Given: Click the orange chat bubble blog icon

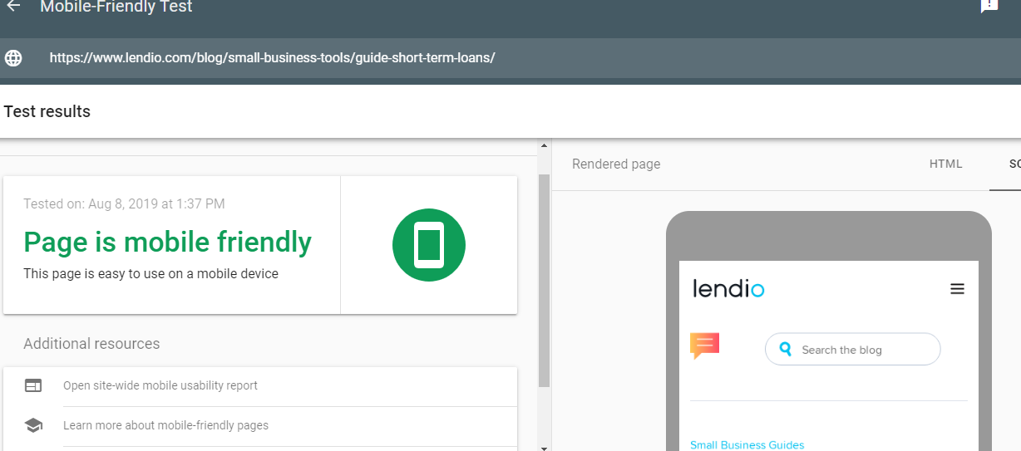Looking at the screenshot, I should (x=704, y=345).
